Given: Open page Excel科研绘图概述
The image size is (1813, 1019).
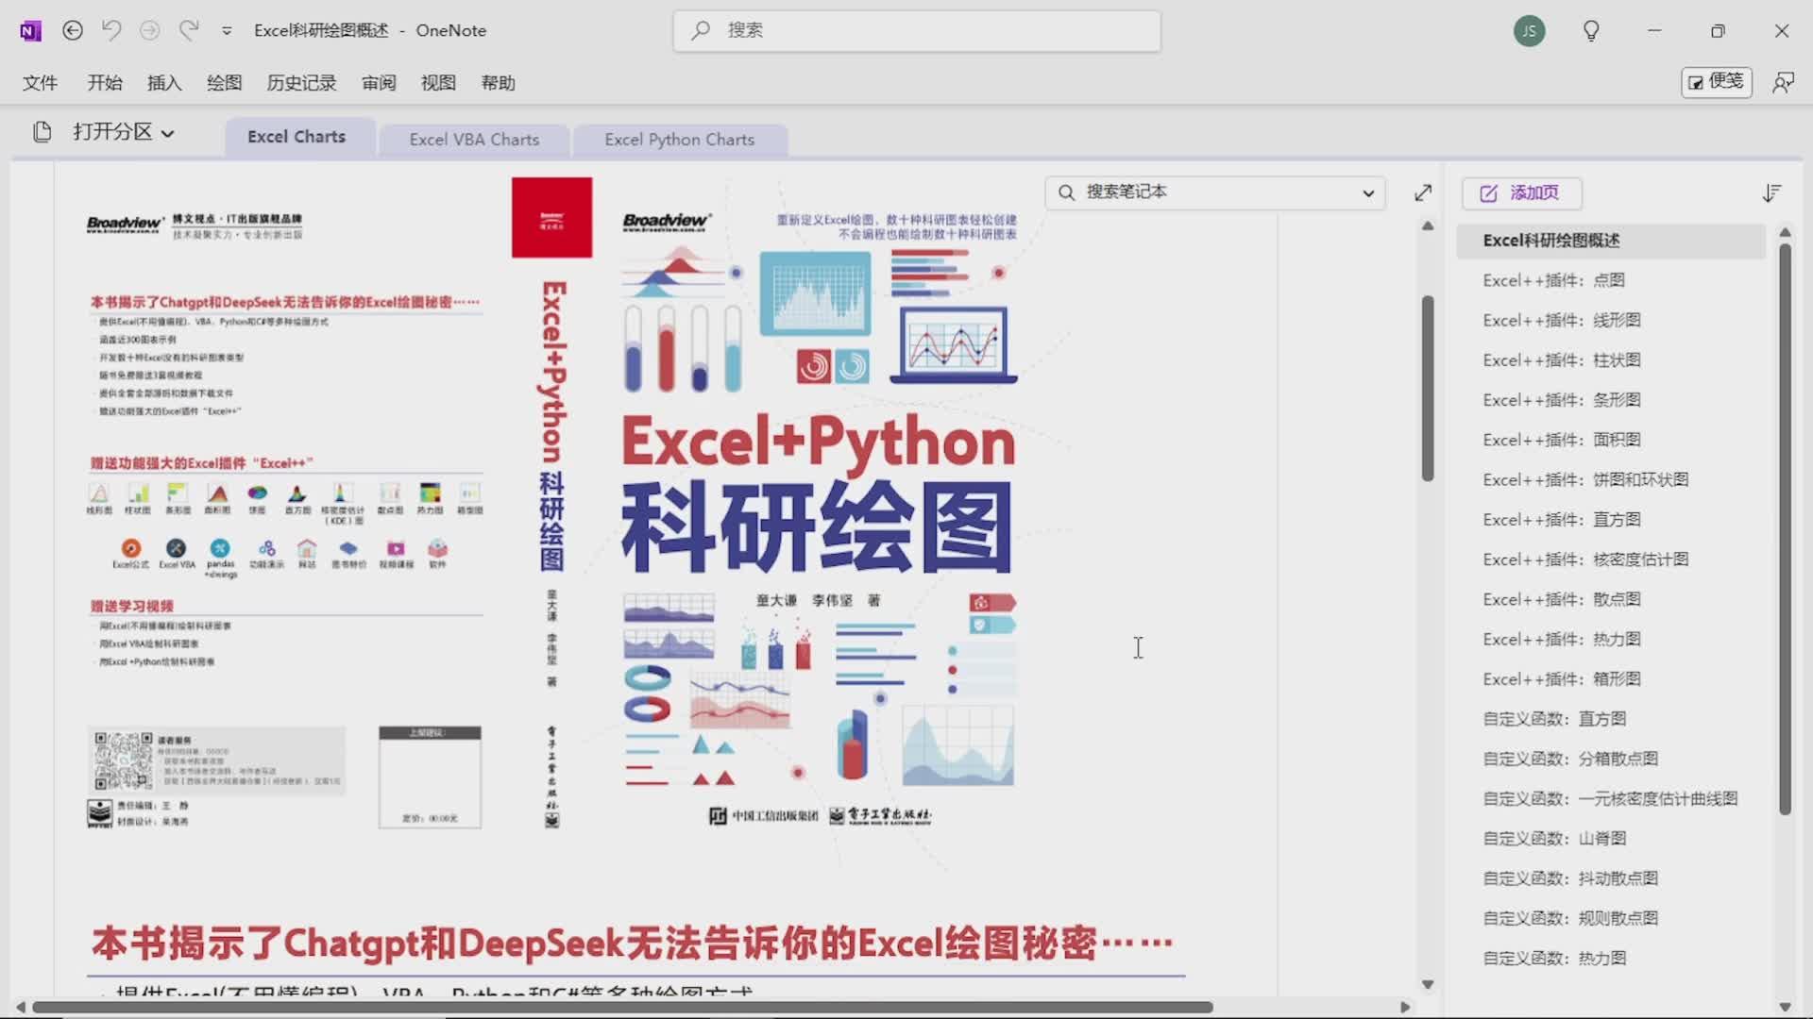Looking at the screenshot, I should tap(1611, 241).
